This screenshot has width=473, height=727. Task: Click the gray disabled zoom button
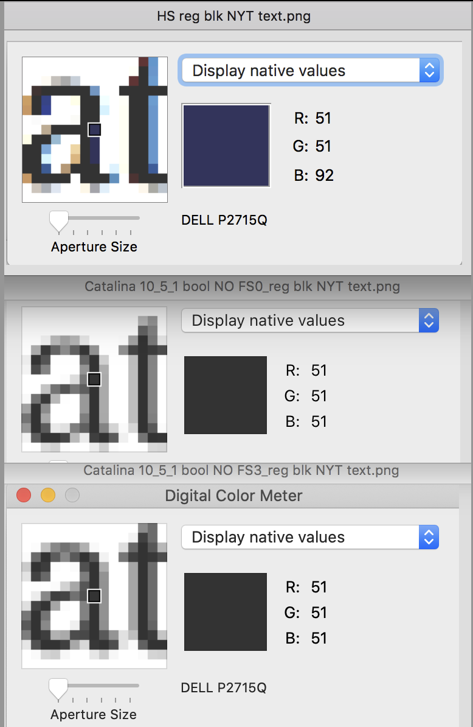click(72, 495)
